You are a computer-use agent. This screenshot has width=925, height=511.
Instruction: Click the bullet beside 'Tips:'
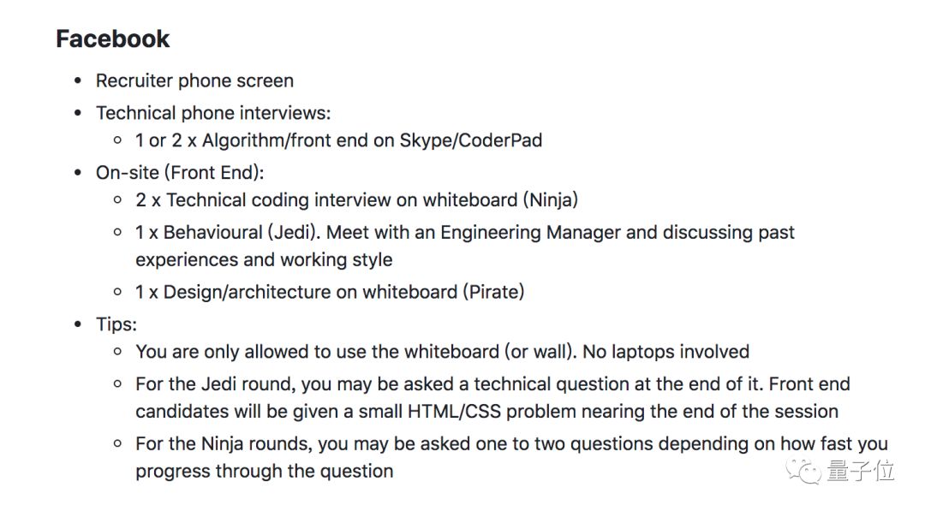click(x=78, y=325)
